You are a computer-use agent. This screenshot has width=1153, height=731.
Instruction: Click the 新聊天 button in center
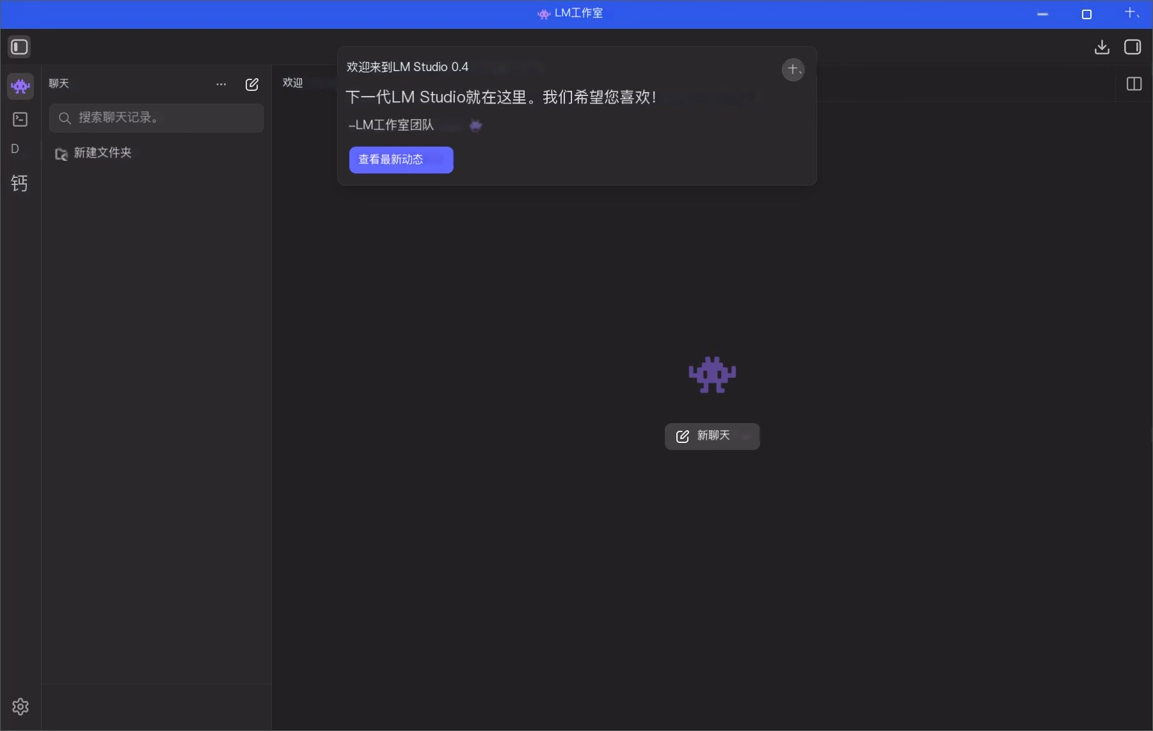(x=712, y=437)
